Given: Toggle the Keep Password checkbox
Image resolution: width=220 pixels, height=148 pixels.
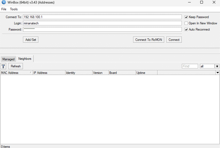Looking at the screenshot, I should [186, 17].
